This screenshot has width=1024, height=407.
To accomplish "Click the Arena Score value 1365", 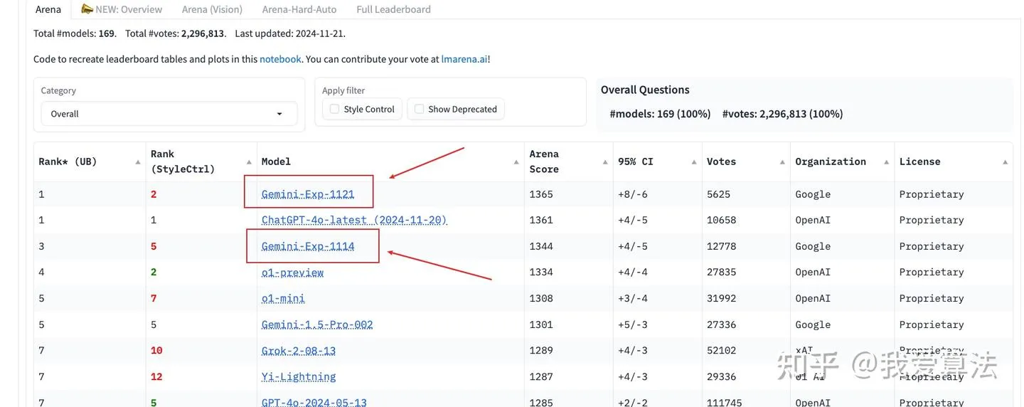I will [x=541, y=194].
